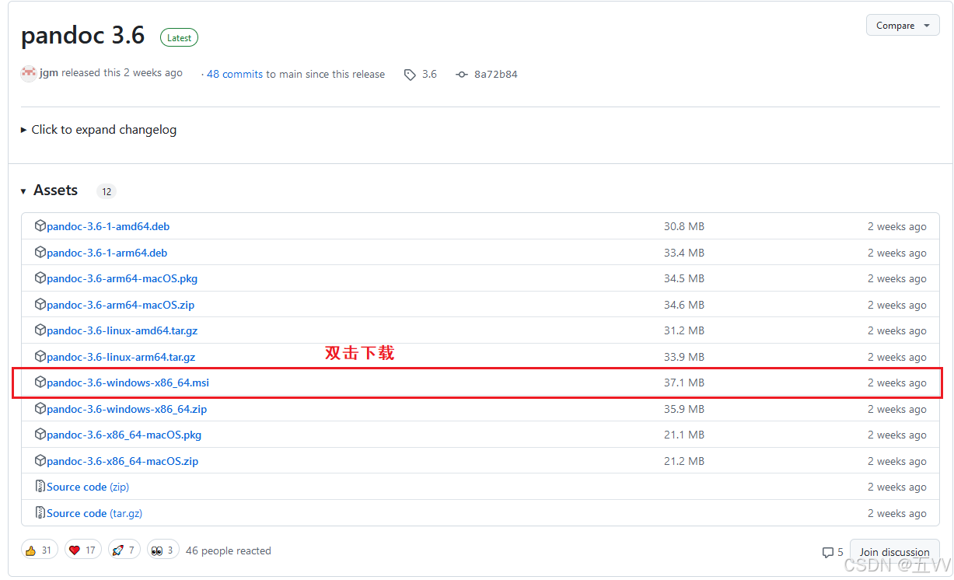Click package icon for pandoc-3.6-linux-arm64.tar.gz
The width and height of the screenshot is (954, 580).
40,357
